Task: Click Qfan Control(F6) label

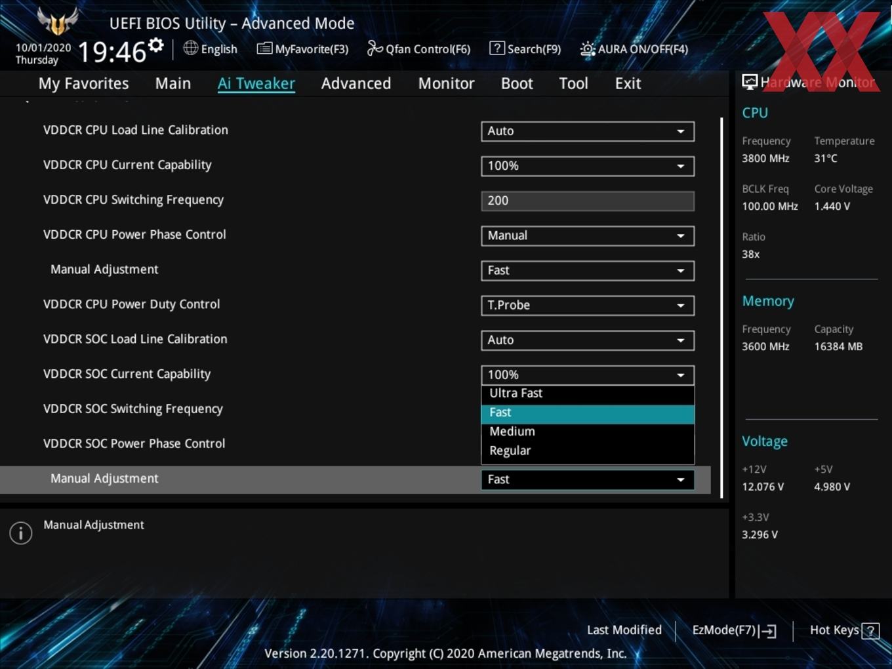Action: (x=428, y=49)
